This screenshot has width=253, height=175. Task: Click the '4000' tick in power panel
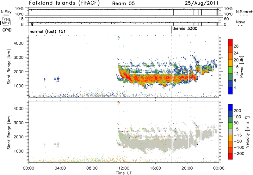(18, 43)
